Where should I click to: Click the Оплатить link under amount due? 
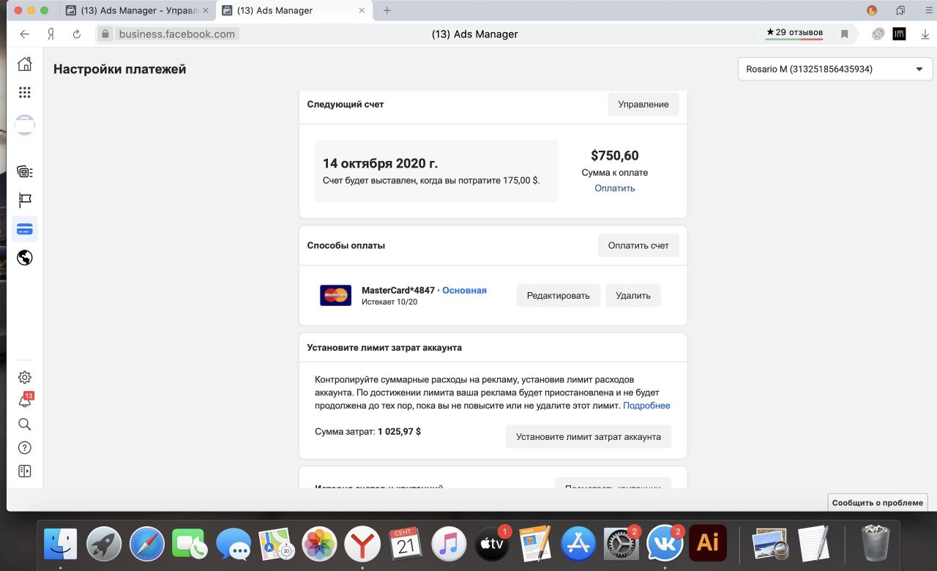[x=615, y=188]
